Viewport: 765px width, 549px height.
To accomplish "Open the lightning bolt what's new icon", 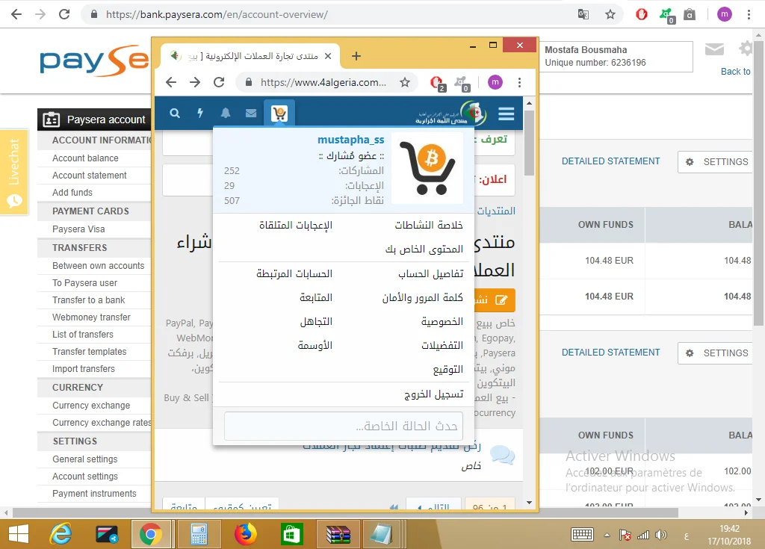I will (199, 114).
